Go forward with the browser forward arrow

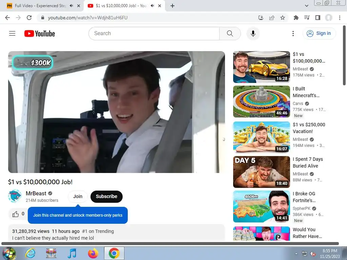coord(18,18)
